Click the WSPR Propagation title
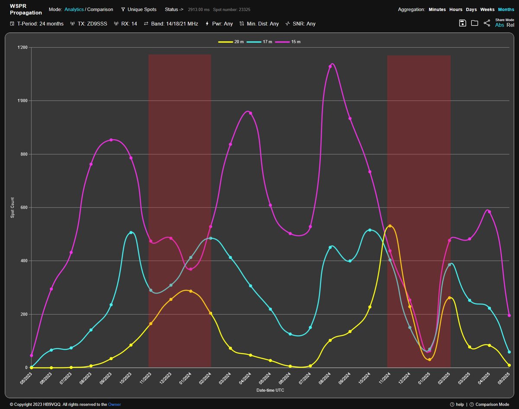This screenshot has width=519, height=409. point(26,10)
